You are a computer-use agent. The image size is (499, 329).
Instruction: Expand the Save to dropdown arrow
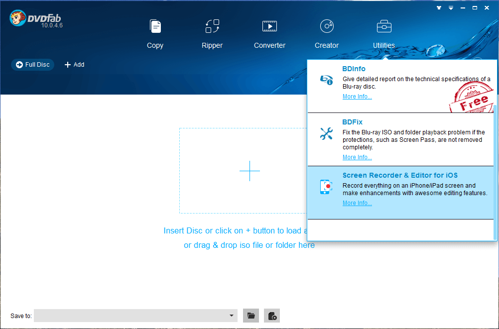pos(232,316)
